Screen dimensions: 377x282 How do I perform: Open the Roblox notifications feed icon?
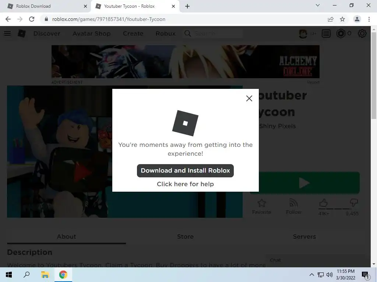(x=326, y=33)
